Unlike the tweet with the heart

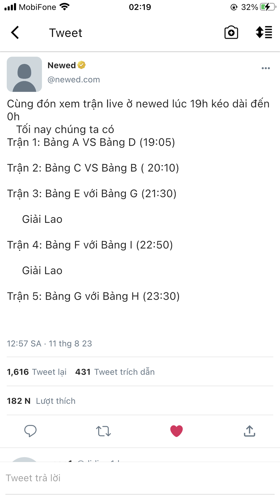[177, 431]
